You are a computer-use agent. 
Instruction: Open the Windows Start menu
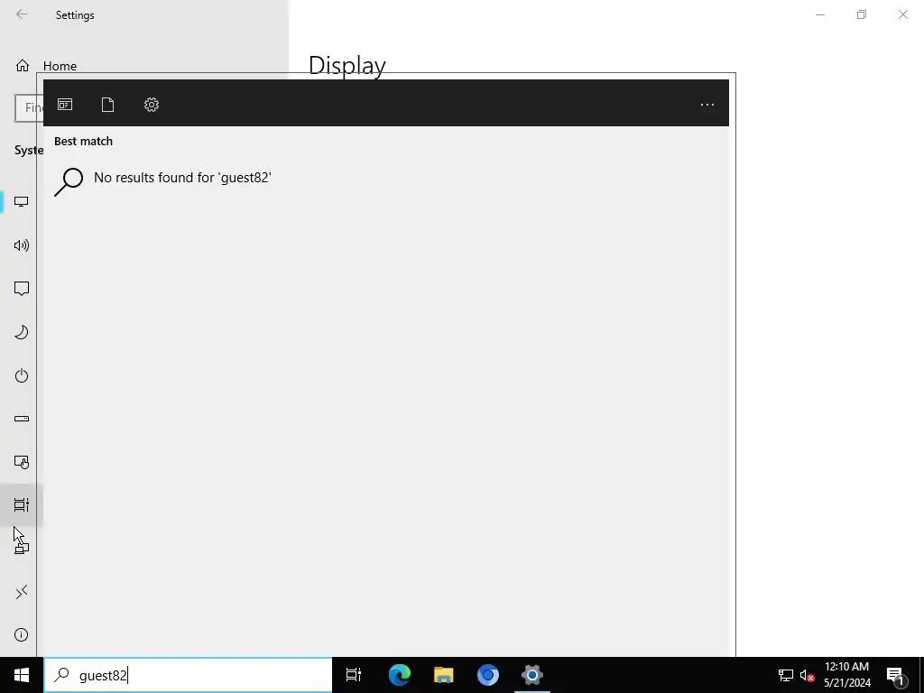pos(22,675)
